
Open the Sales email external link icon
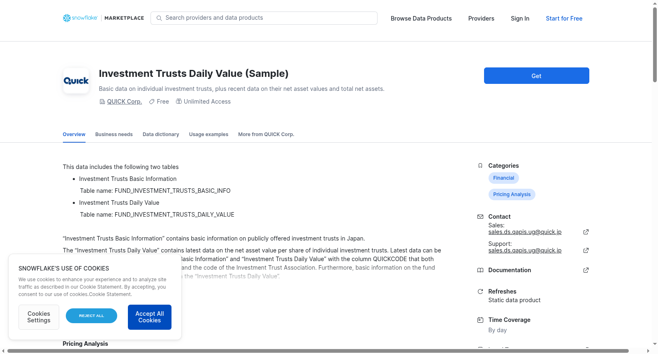(x=586, y=232)
